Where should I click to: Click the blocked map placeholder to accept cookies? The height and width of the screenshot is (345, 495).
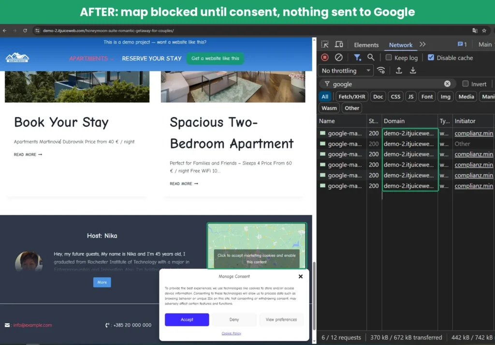[x=257, y=246]
